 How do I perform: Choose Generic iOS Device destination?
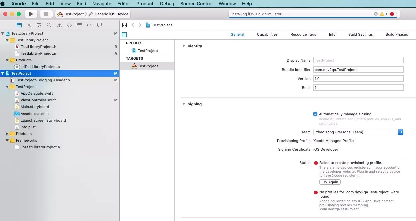pos(109,14)
